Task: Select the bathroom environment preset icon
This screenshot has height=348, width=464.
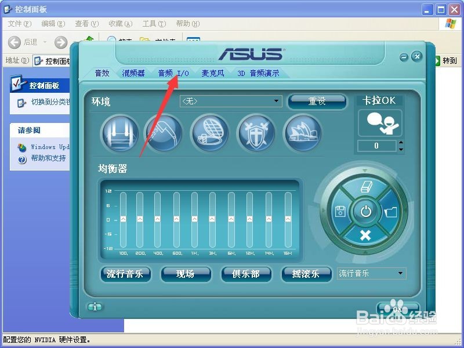Action: click(120, 133)
